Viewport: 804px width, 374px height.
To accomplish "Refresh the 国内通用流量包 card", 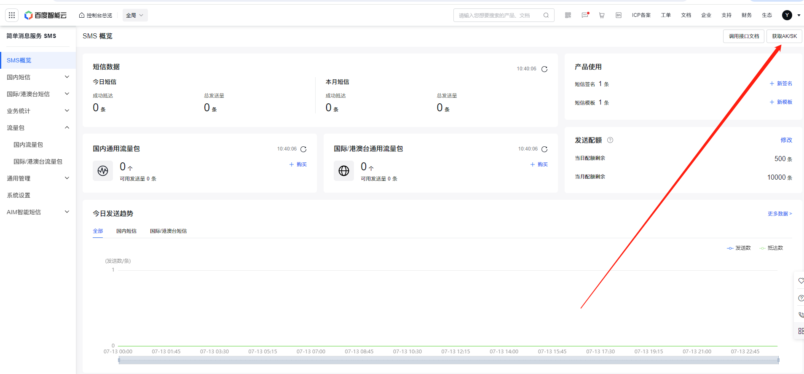I will pos(303,149).
